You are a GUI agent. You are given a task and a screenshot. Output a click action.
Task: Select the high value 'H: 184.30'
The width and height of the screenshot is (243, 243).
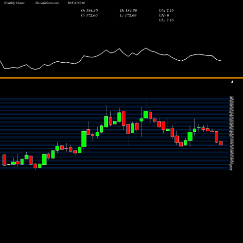point(128,11)
